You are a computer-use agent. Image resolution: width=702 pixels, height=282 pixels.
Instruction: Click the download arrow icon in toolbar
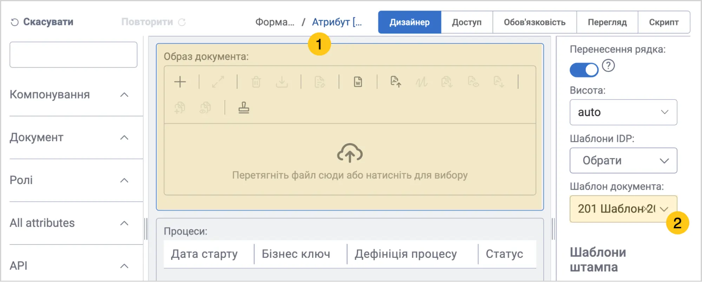pyautogui.click(x=282, y=82)
